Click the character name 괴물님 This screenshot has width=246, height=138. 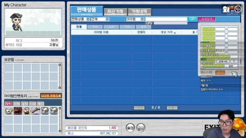[54, 45]
